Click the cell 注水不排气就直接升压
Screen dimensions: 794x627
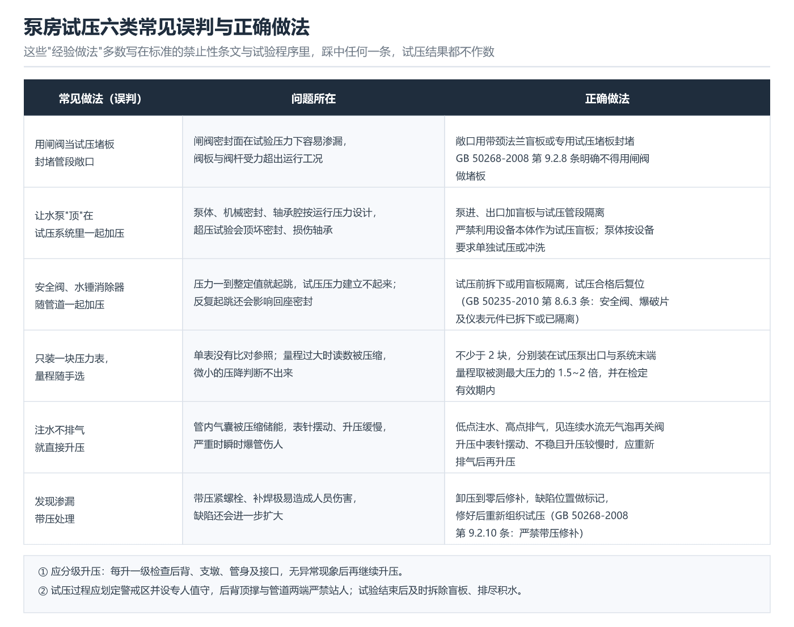click(103, 438)
